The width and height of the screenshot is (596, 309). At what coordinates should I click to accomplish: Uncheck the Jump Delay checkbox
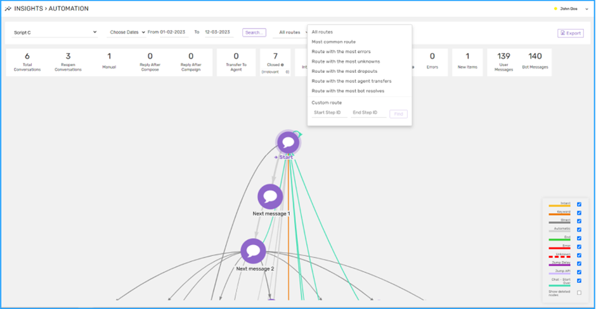579,263
